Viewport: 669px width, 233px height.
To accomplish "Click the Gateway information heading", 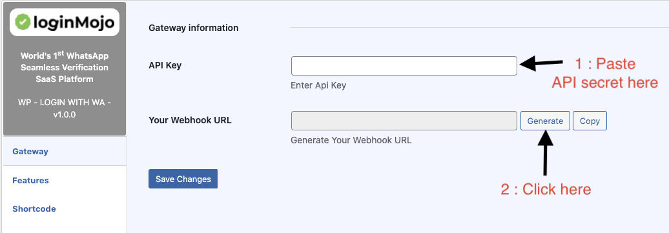I will (194, 28).
